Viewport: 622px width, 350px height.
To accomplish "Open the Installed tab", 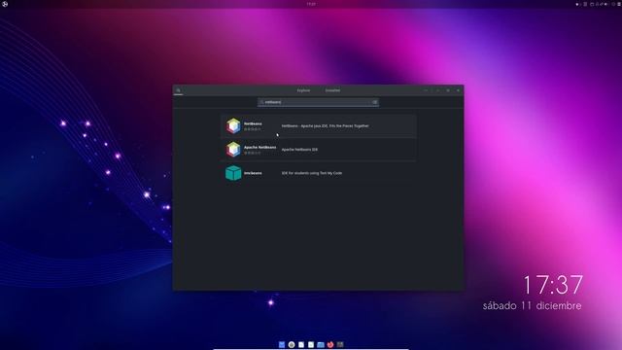I will [332, 90].
